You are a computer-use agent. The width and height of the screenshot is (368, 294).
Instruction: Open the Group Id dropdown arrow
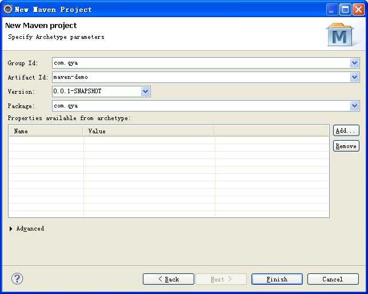[x=354, y=63]
